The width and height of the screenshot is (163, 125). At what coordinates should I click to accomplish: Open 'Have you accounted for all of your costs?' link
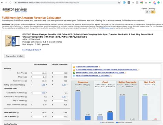(x=93, y=76)
